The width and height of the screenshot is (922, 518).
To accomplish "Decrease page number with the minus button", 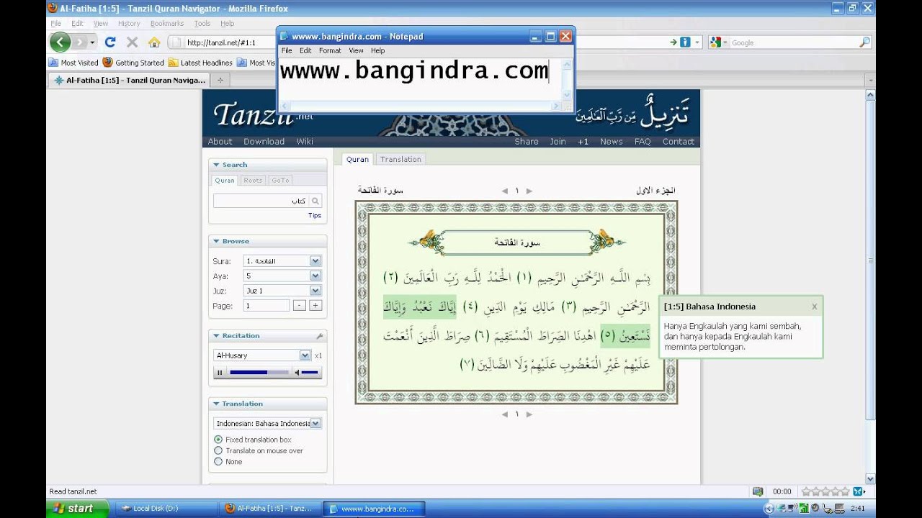I will click(x=300, y=306).
